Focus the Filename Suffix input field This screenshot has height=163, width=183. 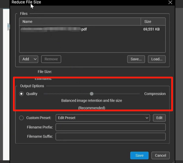click(x=111, y=137)
